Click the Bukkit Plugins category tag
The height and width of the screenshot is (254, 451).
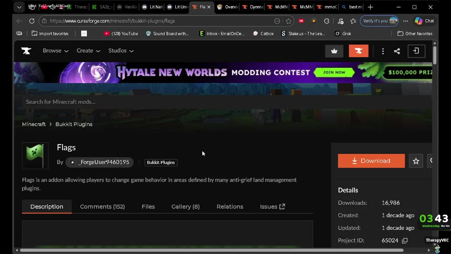pos(161,162)
